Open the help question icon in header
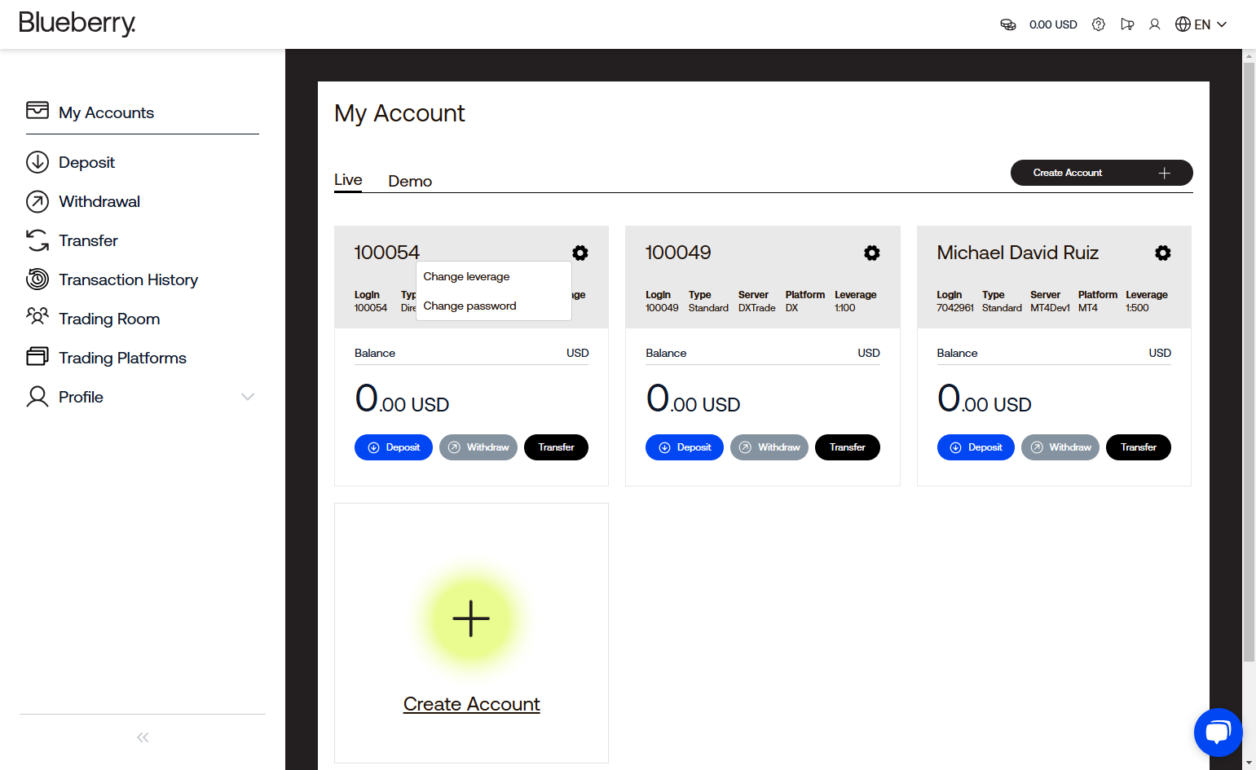Viewport: 1256px width, 770px height. [x=1099, y=24]
